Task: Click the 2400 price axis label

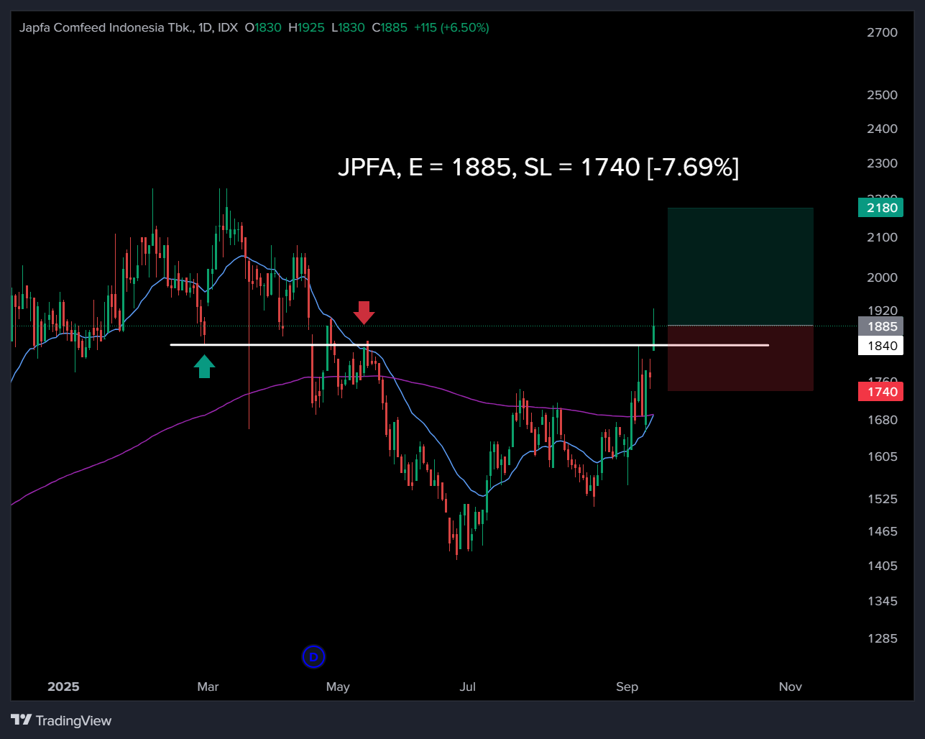Action: [x=883, y=129]
